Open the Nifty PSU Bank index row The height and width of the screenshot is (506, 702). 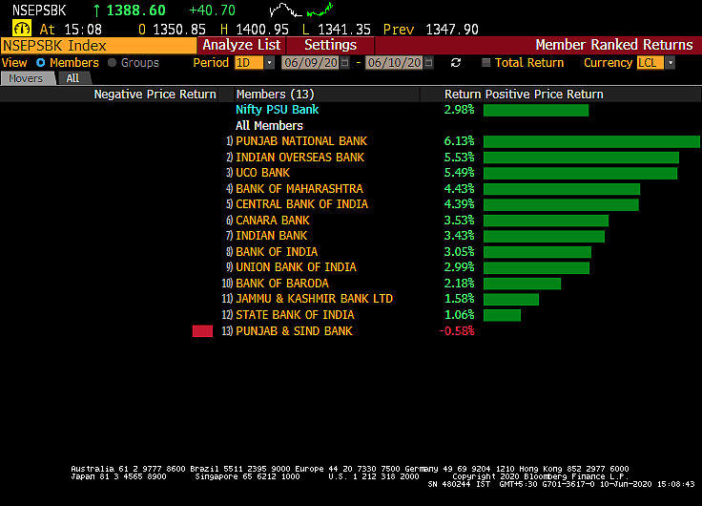pyautogui.click(x=278, y=110)
